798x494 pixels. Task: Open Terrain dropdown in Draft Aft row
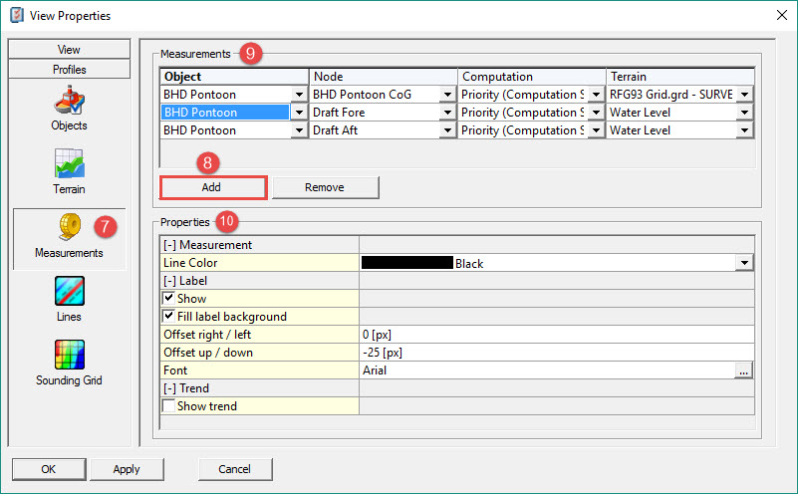point(744,130)
